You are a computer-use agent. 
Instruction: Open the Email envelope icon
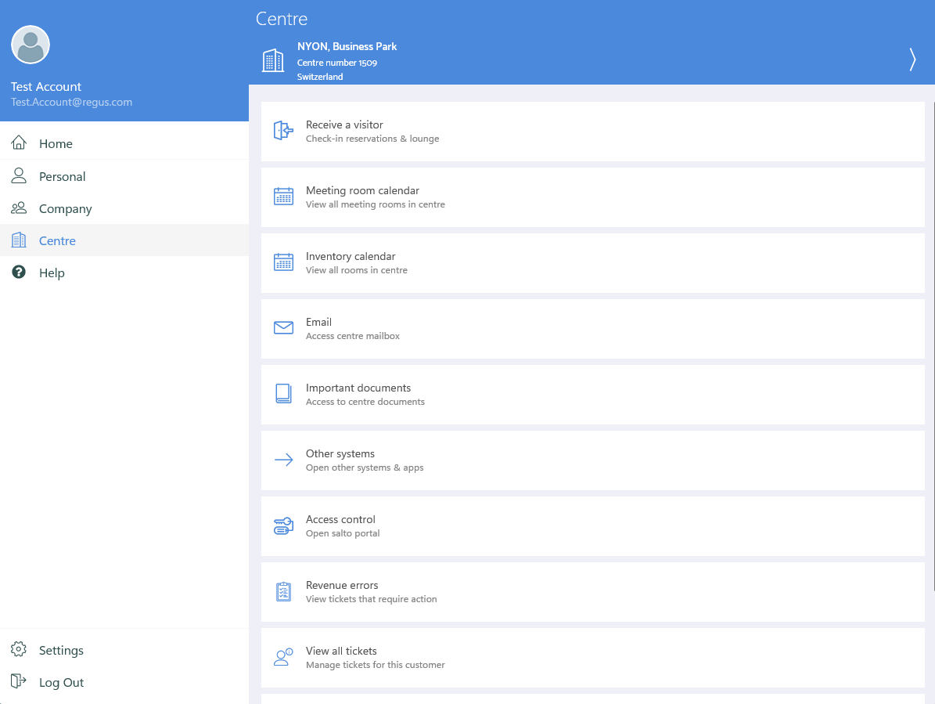283,327
